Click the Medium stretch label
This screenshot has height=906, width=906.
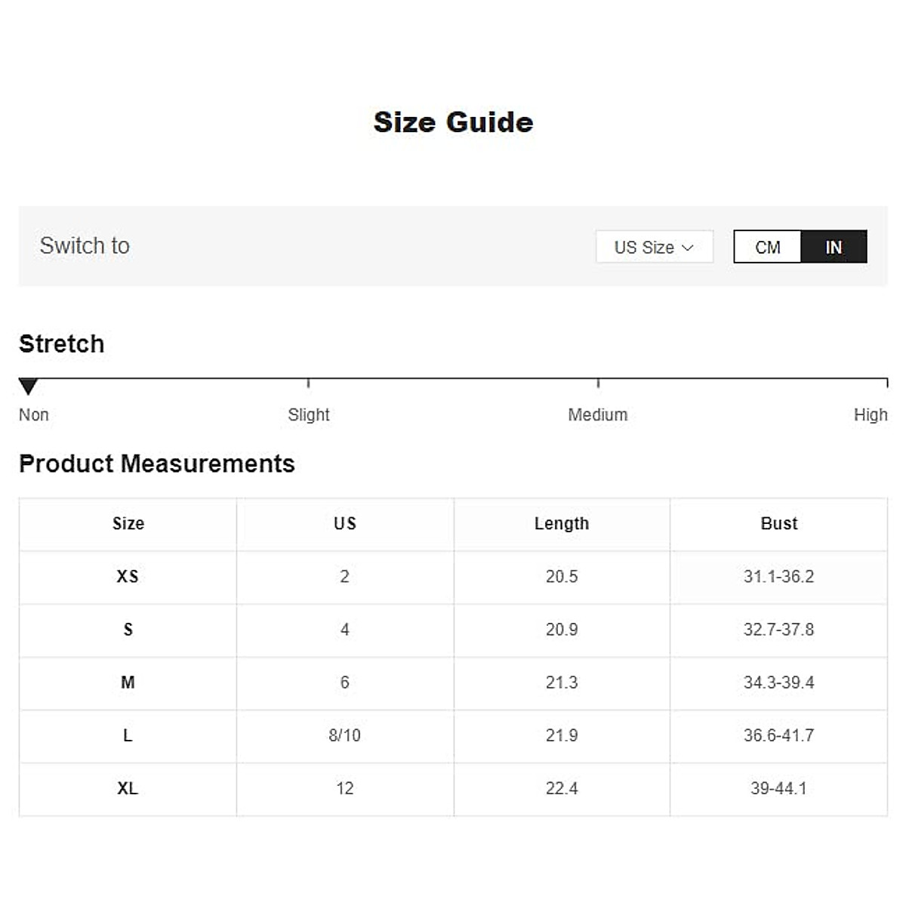[597, 414]
